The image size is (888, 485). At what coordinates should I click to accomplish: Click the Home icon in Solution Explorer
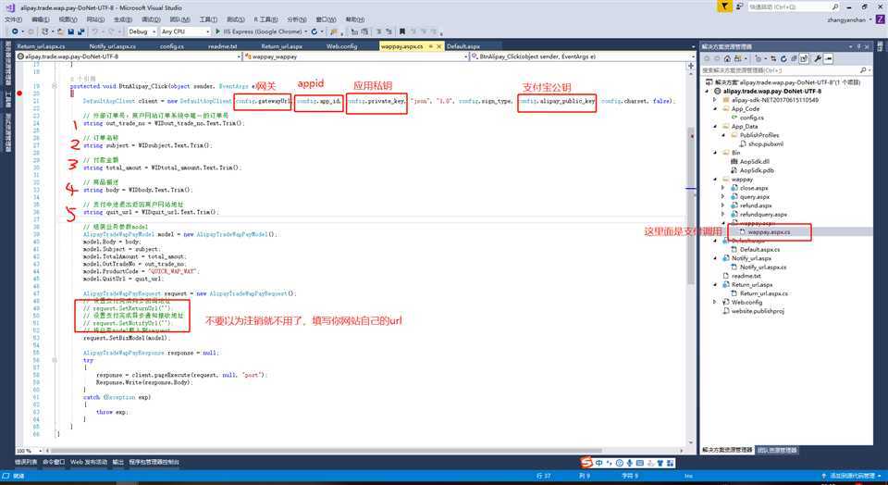(x=727, y=59)
